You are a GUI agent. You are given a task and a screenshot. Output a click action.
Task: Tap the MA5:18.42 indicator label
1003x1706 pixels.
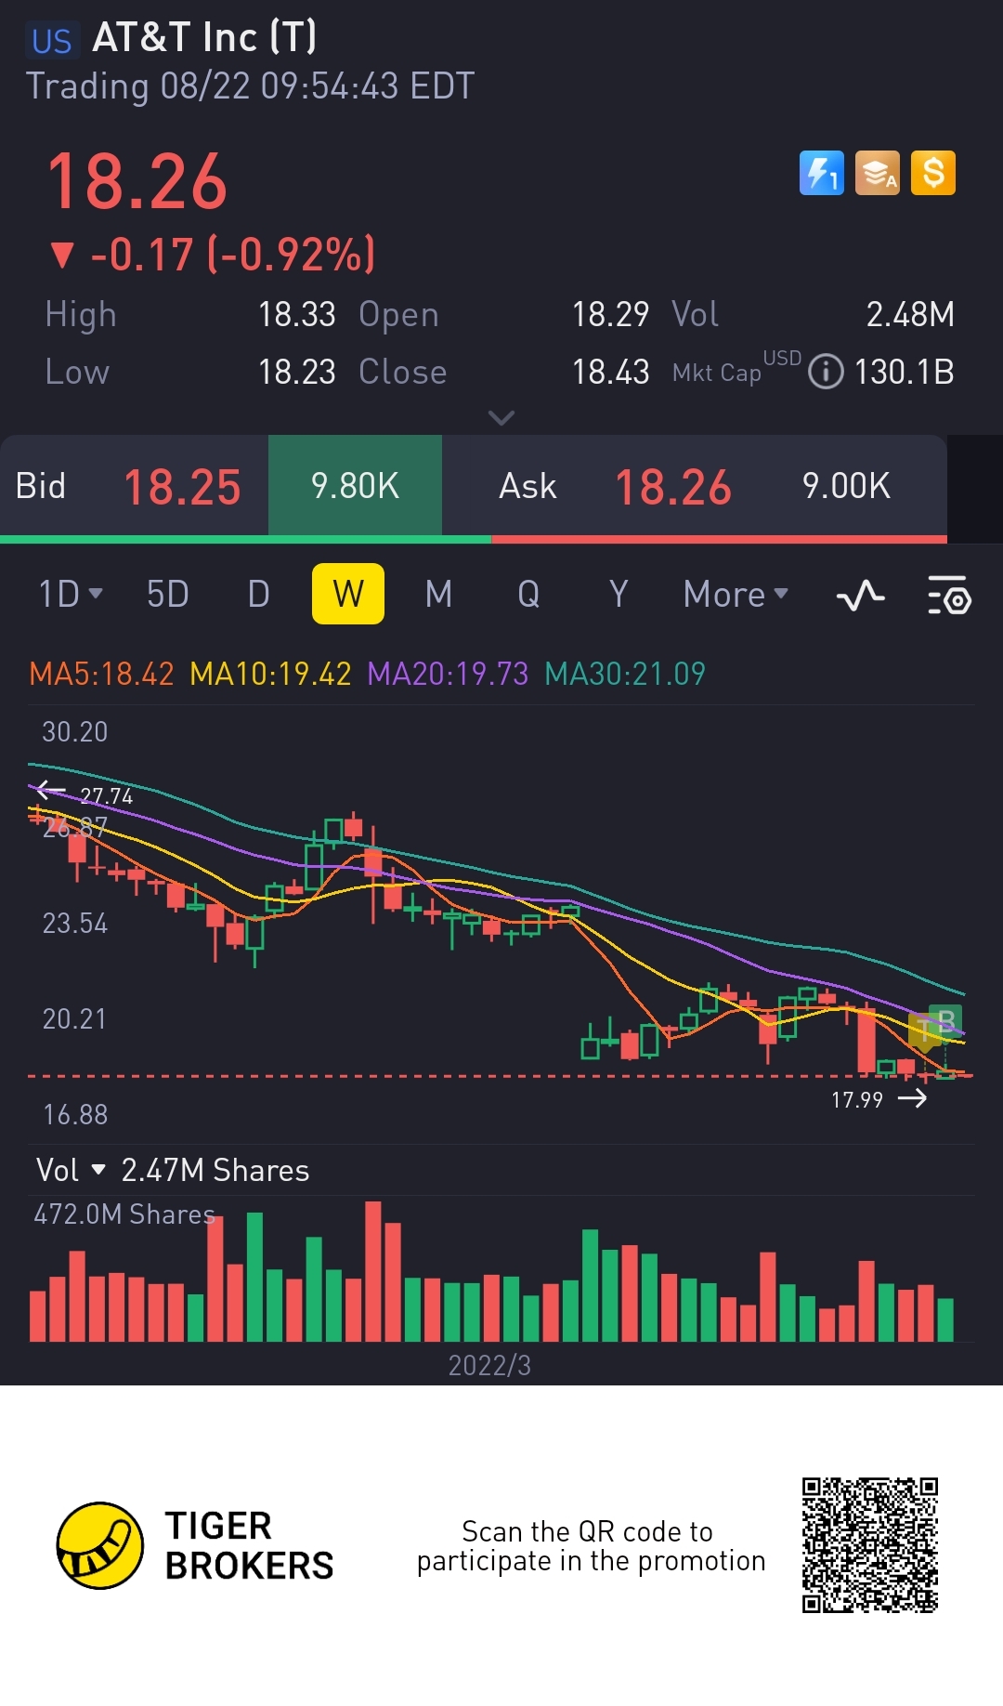click(x=101, y=674)
